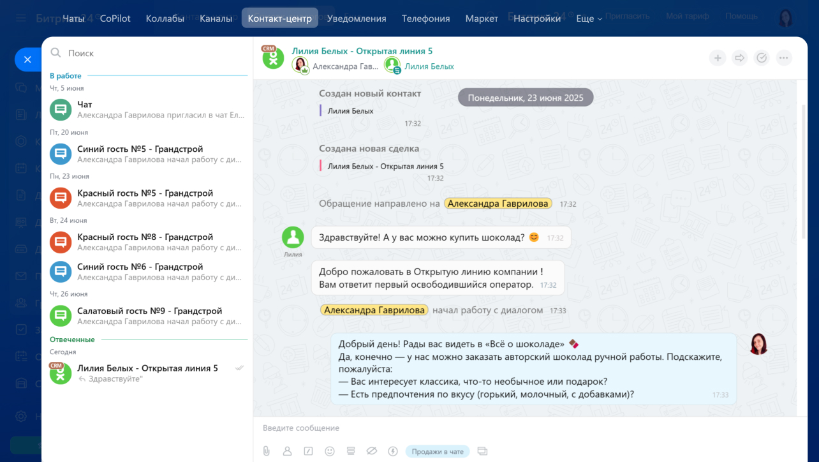Viewport: 819px width, 462px height.
Task: Switch to the Каналы tab
Action: pos(216,19)
